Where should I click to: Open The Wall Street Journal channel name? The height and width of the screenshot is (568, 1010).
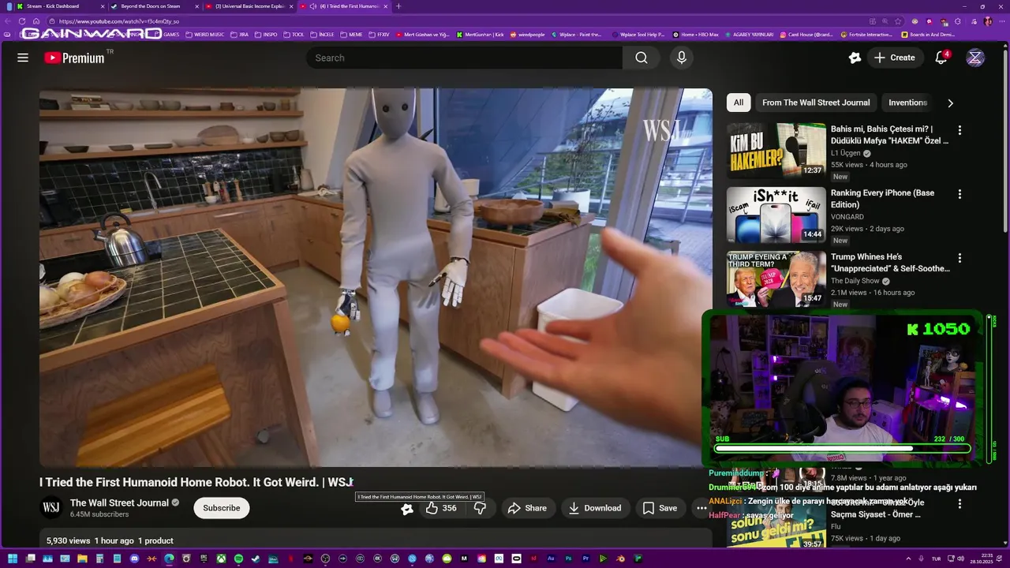point(119,503)
